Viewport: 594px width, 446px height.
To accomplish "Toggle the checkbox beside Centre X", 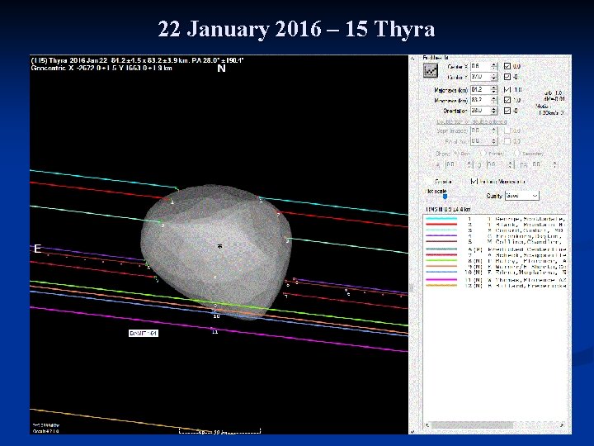I will tap(507, 66).
